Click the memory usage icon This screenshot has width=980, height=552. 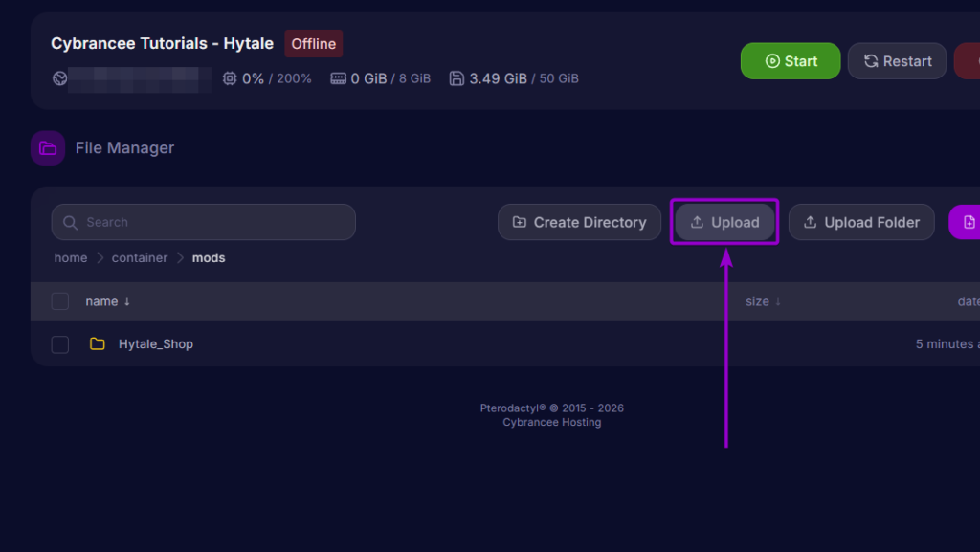click(338, 78)
